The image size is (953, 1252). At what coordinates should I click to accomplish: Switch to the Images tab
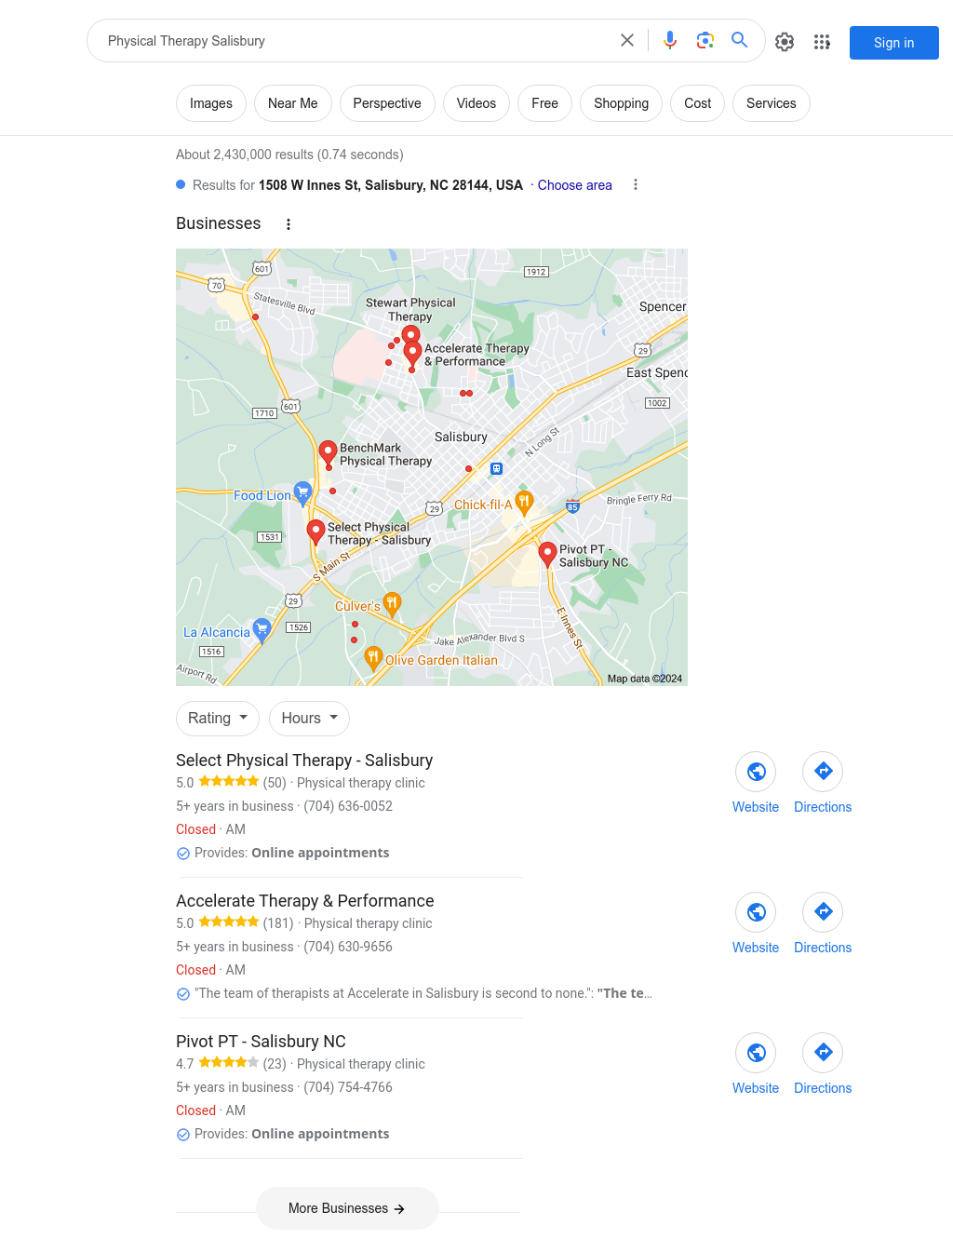pos(211,103)
